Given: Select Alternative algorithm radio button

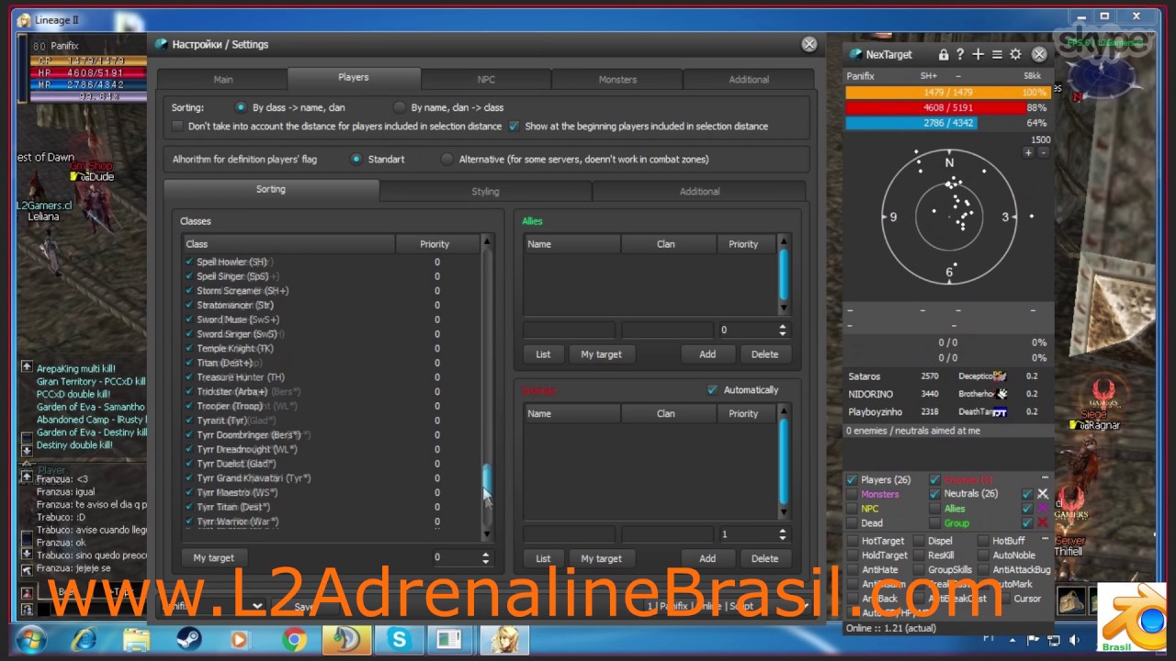Looking at the screenshot, I should (x=447, y=159).
